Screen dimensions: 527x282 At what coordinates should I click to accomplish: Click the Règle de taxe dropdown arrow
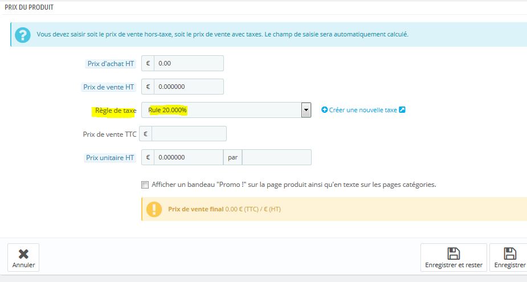[x=306, y=110]
